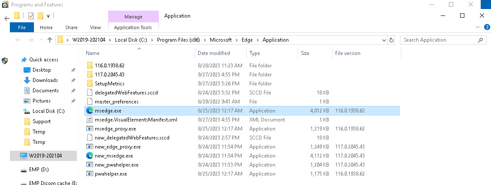Select master_preferences file icon

pos(90,102)
